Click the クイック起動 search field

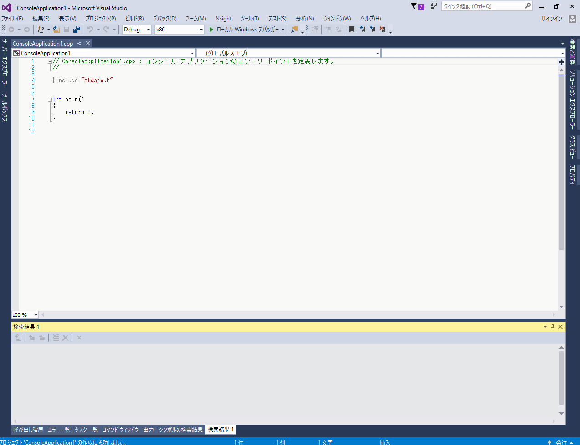click(482, 6)
